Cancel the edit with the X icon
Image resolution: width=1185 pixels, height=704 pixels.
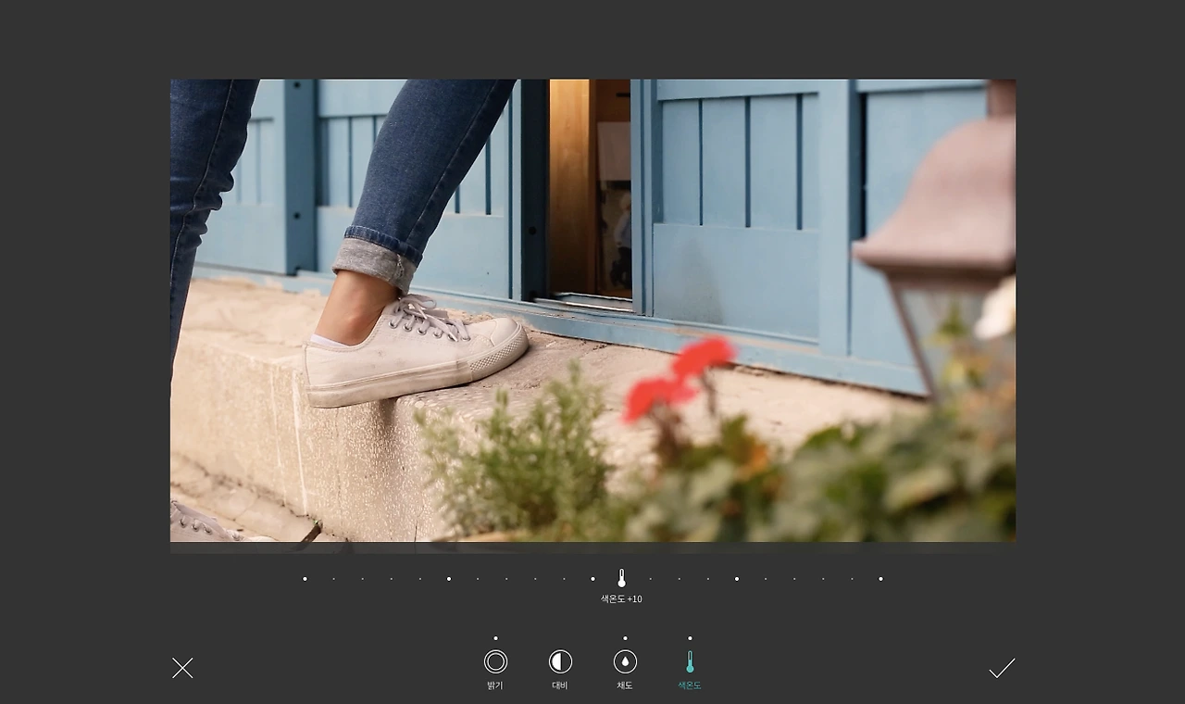(182, 668)
